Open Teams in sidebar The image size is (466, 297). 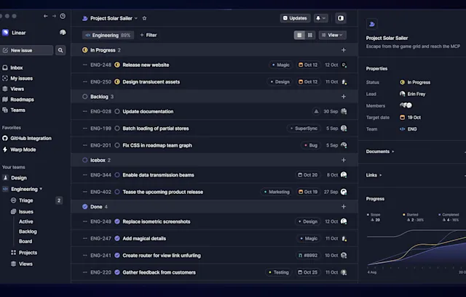tap(14, 110)
